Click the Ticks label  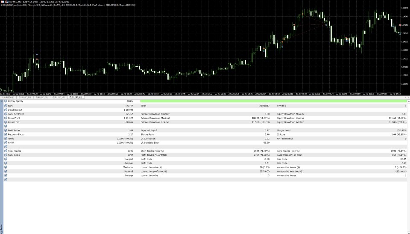[x=143, y=106]
